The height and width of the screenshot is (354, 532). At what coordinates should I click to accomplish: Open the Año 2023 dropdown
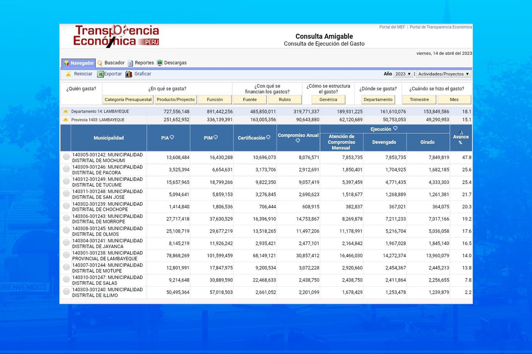pos(403,74)
